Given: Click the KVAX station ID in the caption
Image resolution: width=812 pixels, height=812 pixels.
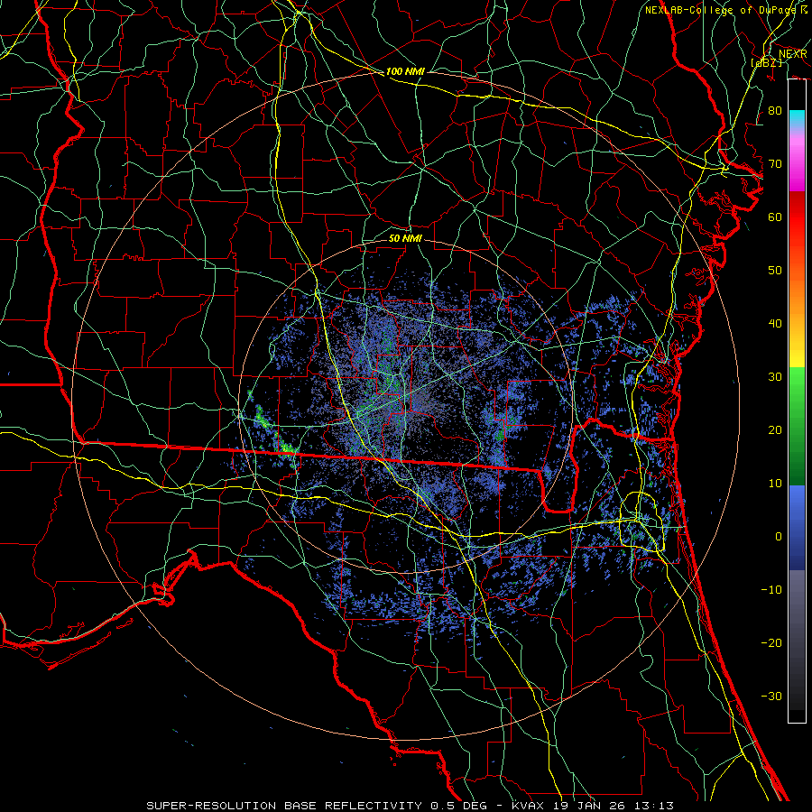Looking at the screenshot, I should point(529,806).
